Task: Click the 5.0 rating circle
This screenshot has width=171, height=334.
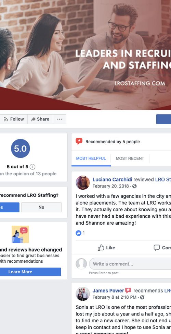Action: pyautogui.click(x=21, y=148)
